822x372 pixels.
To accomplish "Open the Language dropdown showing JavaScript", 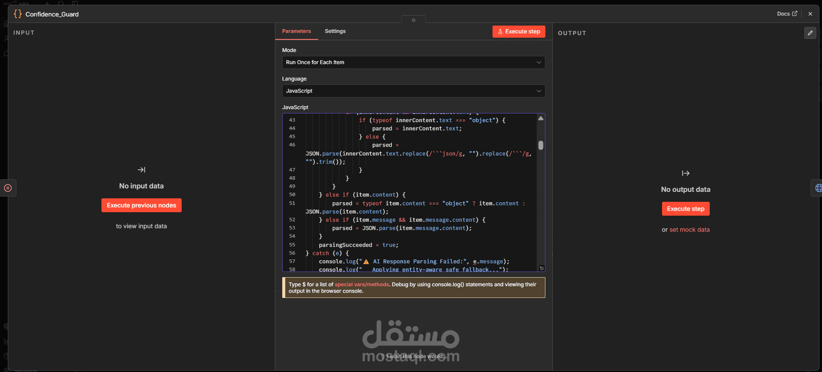I will click(414, 91).
